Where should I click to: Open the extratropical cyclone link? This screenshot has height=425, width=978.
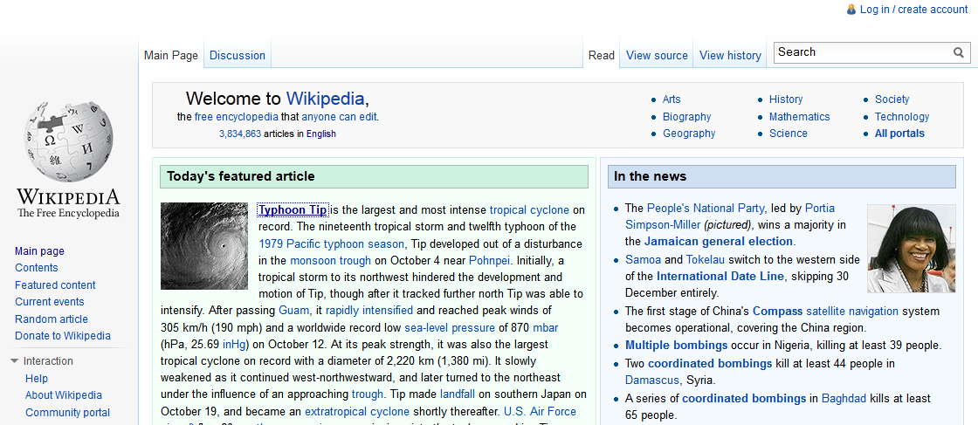click(357, 411)
